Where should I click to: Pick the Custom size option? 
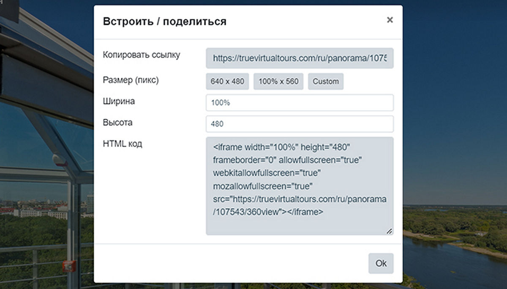pyautogui.click(x=326, y=81)
